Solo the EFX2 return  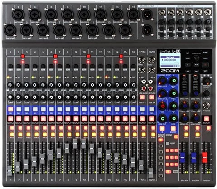coord(198,134)
